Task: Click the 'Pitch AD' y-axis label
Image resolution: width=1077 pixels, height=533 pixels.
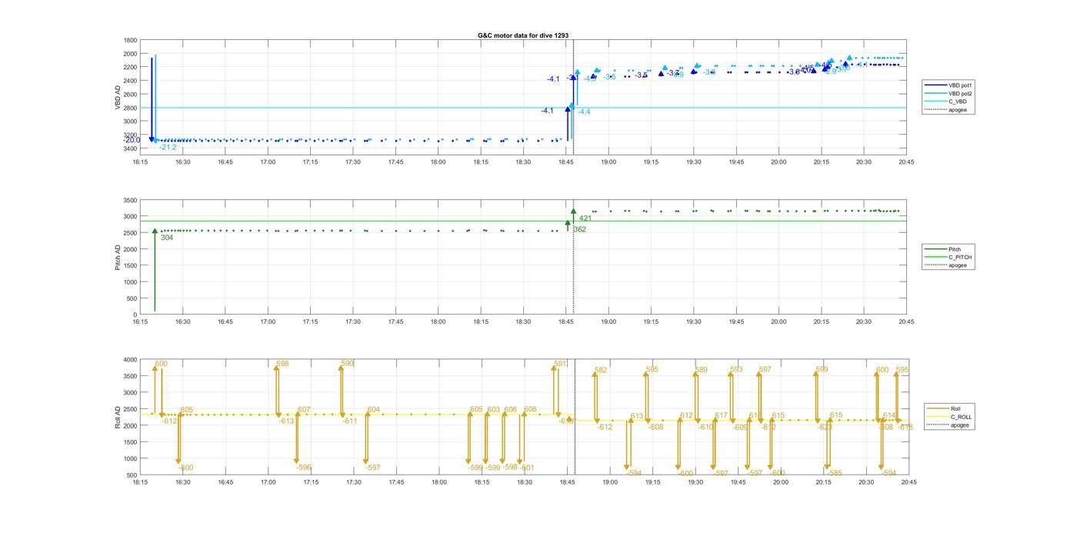Action: coord(118,257)
